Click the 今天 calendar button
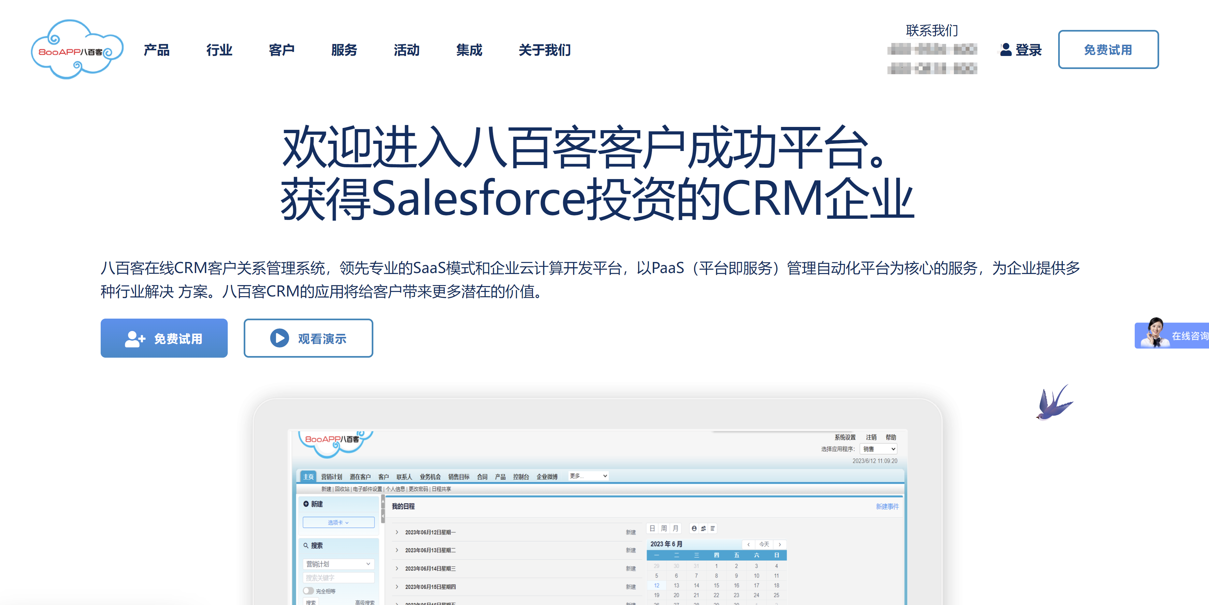This screenshot has height=605, width=1209. (x=764, y=544)
